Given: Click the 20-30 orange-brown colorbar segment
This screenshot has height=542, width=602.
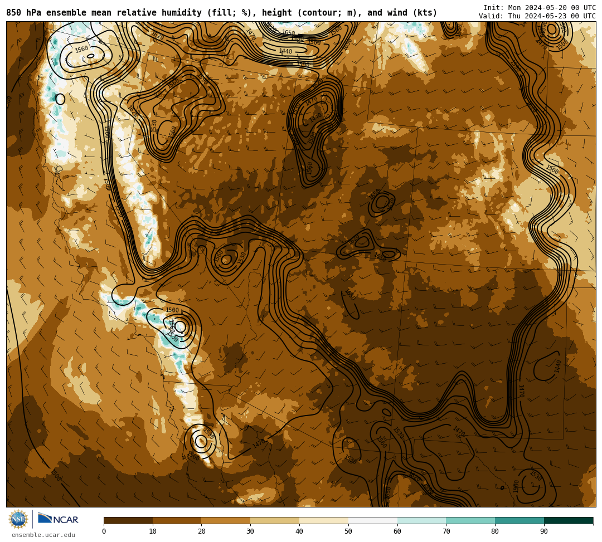Looking at the screenshot, I should (226, 520).
